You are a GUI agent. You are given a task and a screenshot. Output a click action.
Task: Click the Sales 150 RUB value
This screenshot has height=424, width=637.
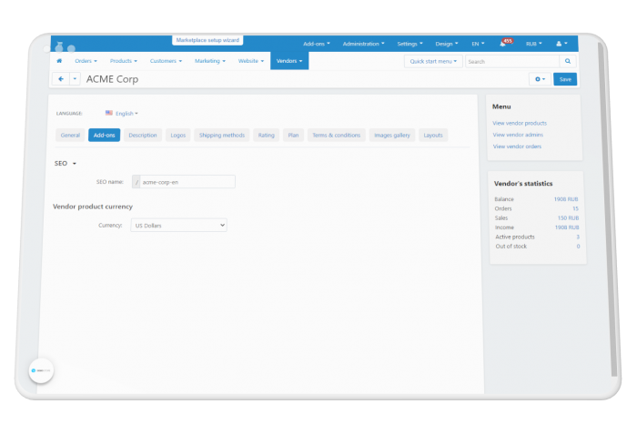pos(568,218)
